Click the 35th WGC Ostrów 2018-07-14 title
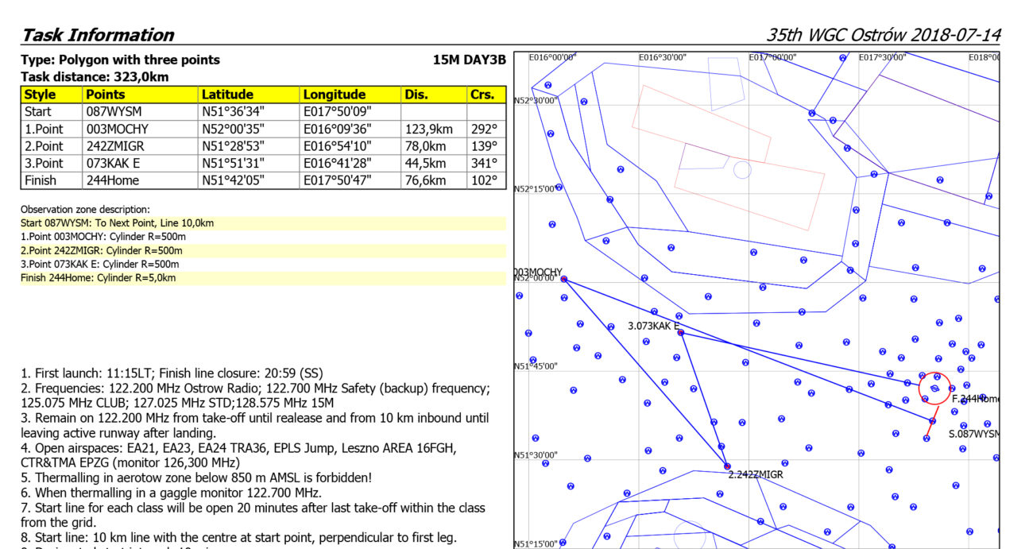This screenshot has height=549, width=1029. pos(883,35)
